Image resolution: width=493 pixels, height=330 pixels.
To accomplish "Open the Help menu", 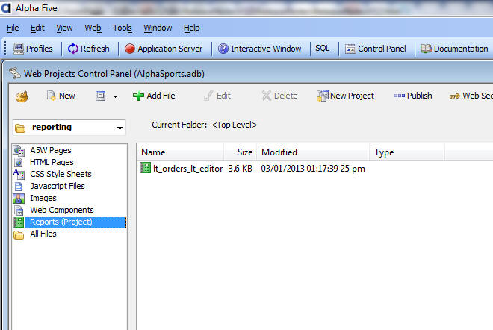I will 192,28.
